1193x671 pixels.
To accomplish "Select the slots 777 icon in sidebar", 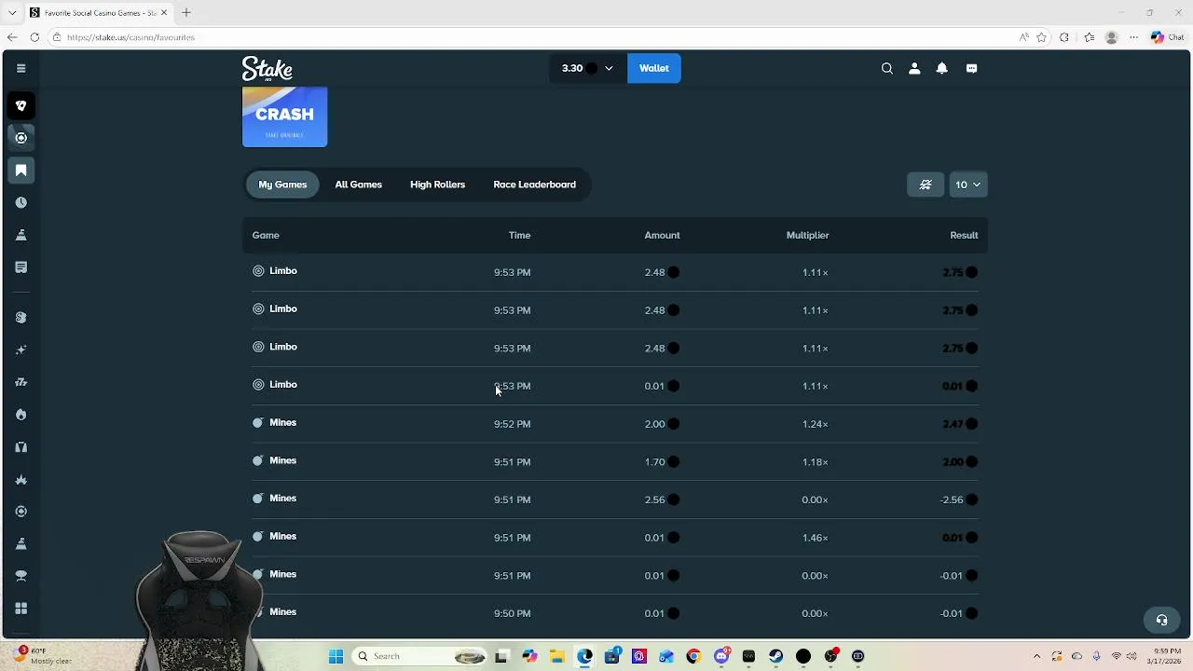I will pos(21,382).
